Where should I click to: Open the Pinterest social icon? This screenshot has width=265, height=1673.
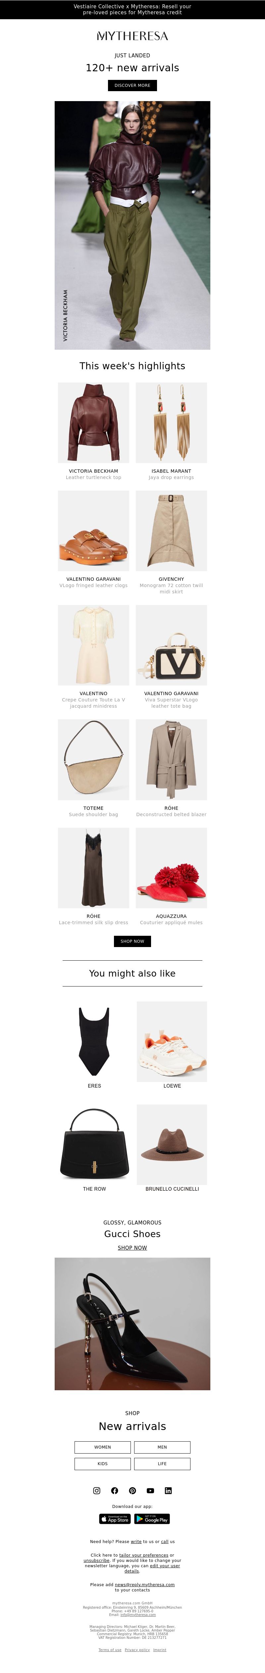[x=132, y=1490]
